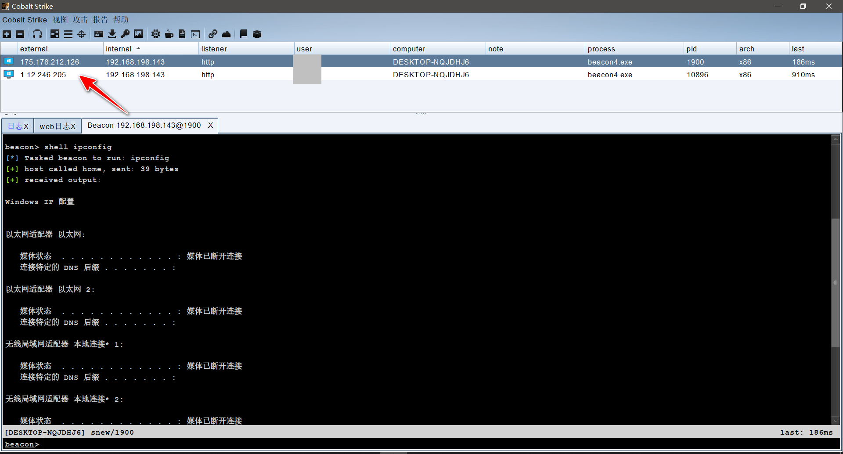The image size is (843, 454).
Task: Sort sessions by the external column
Action: [x=60, y=49]
